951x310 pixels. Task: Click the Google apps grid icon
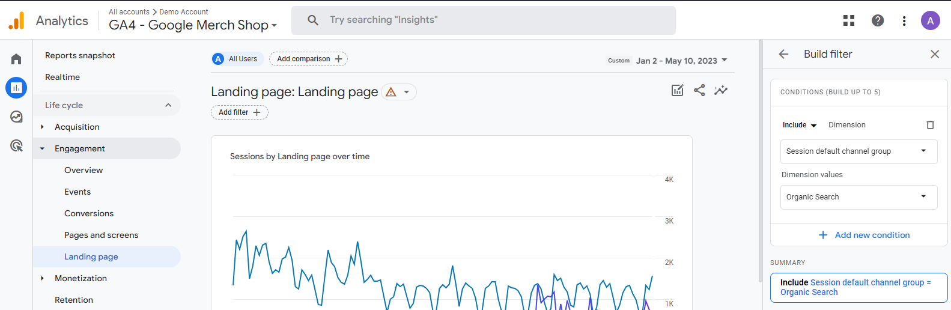849,20
